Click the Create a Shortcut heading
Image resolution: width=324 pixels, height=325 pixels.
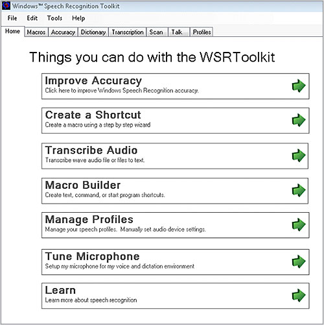tap(93, 115)
